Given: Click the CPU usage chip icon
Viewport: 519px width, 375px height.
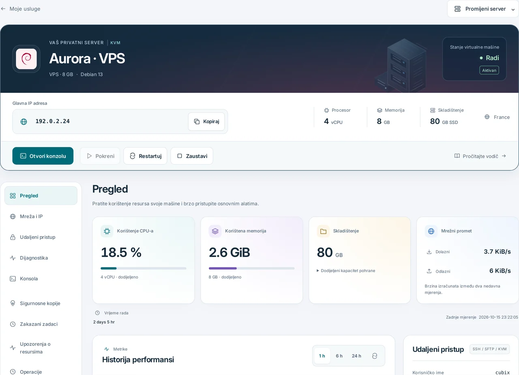Looking at the screenshot, I should (x=107, y=231).
